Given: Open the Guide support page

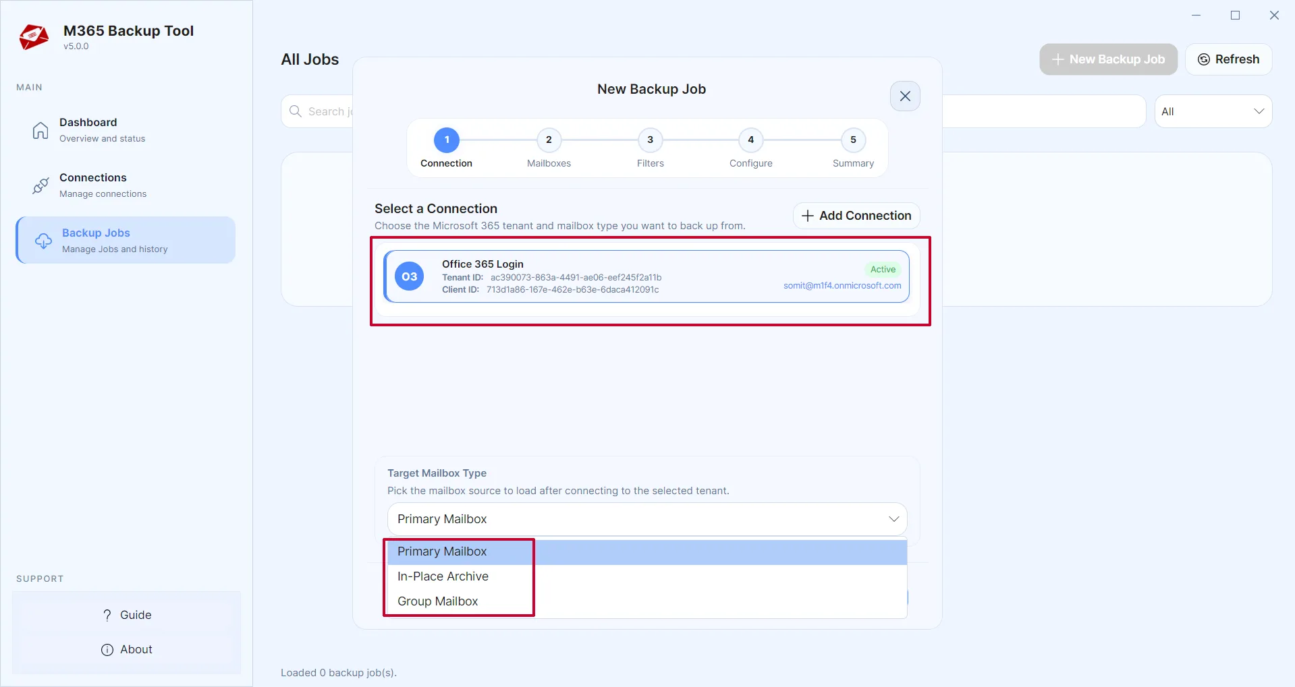Looking at the screenshot, I should 126,615.
